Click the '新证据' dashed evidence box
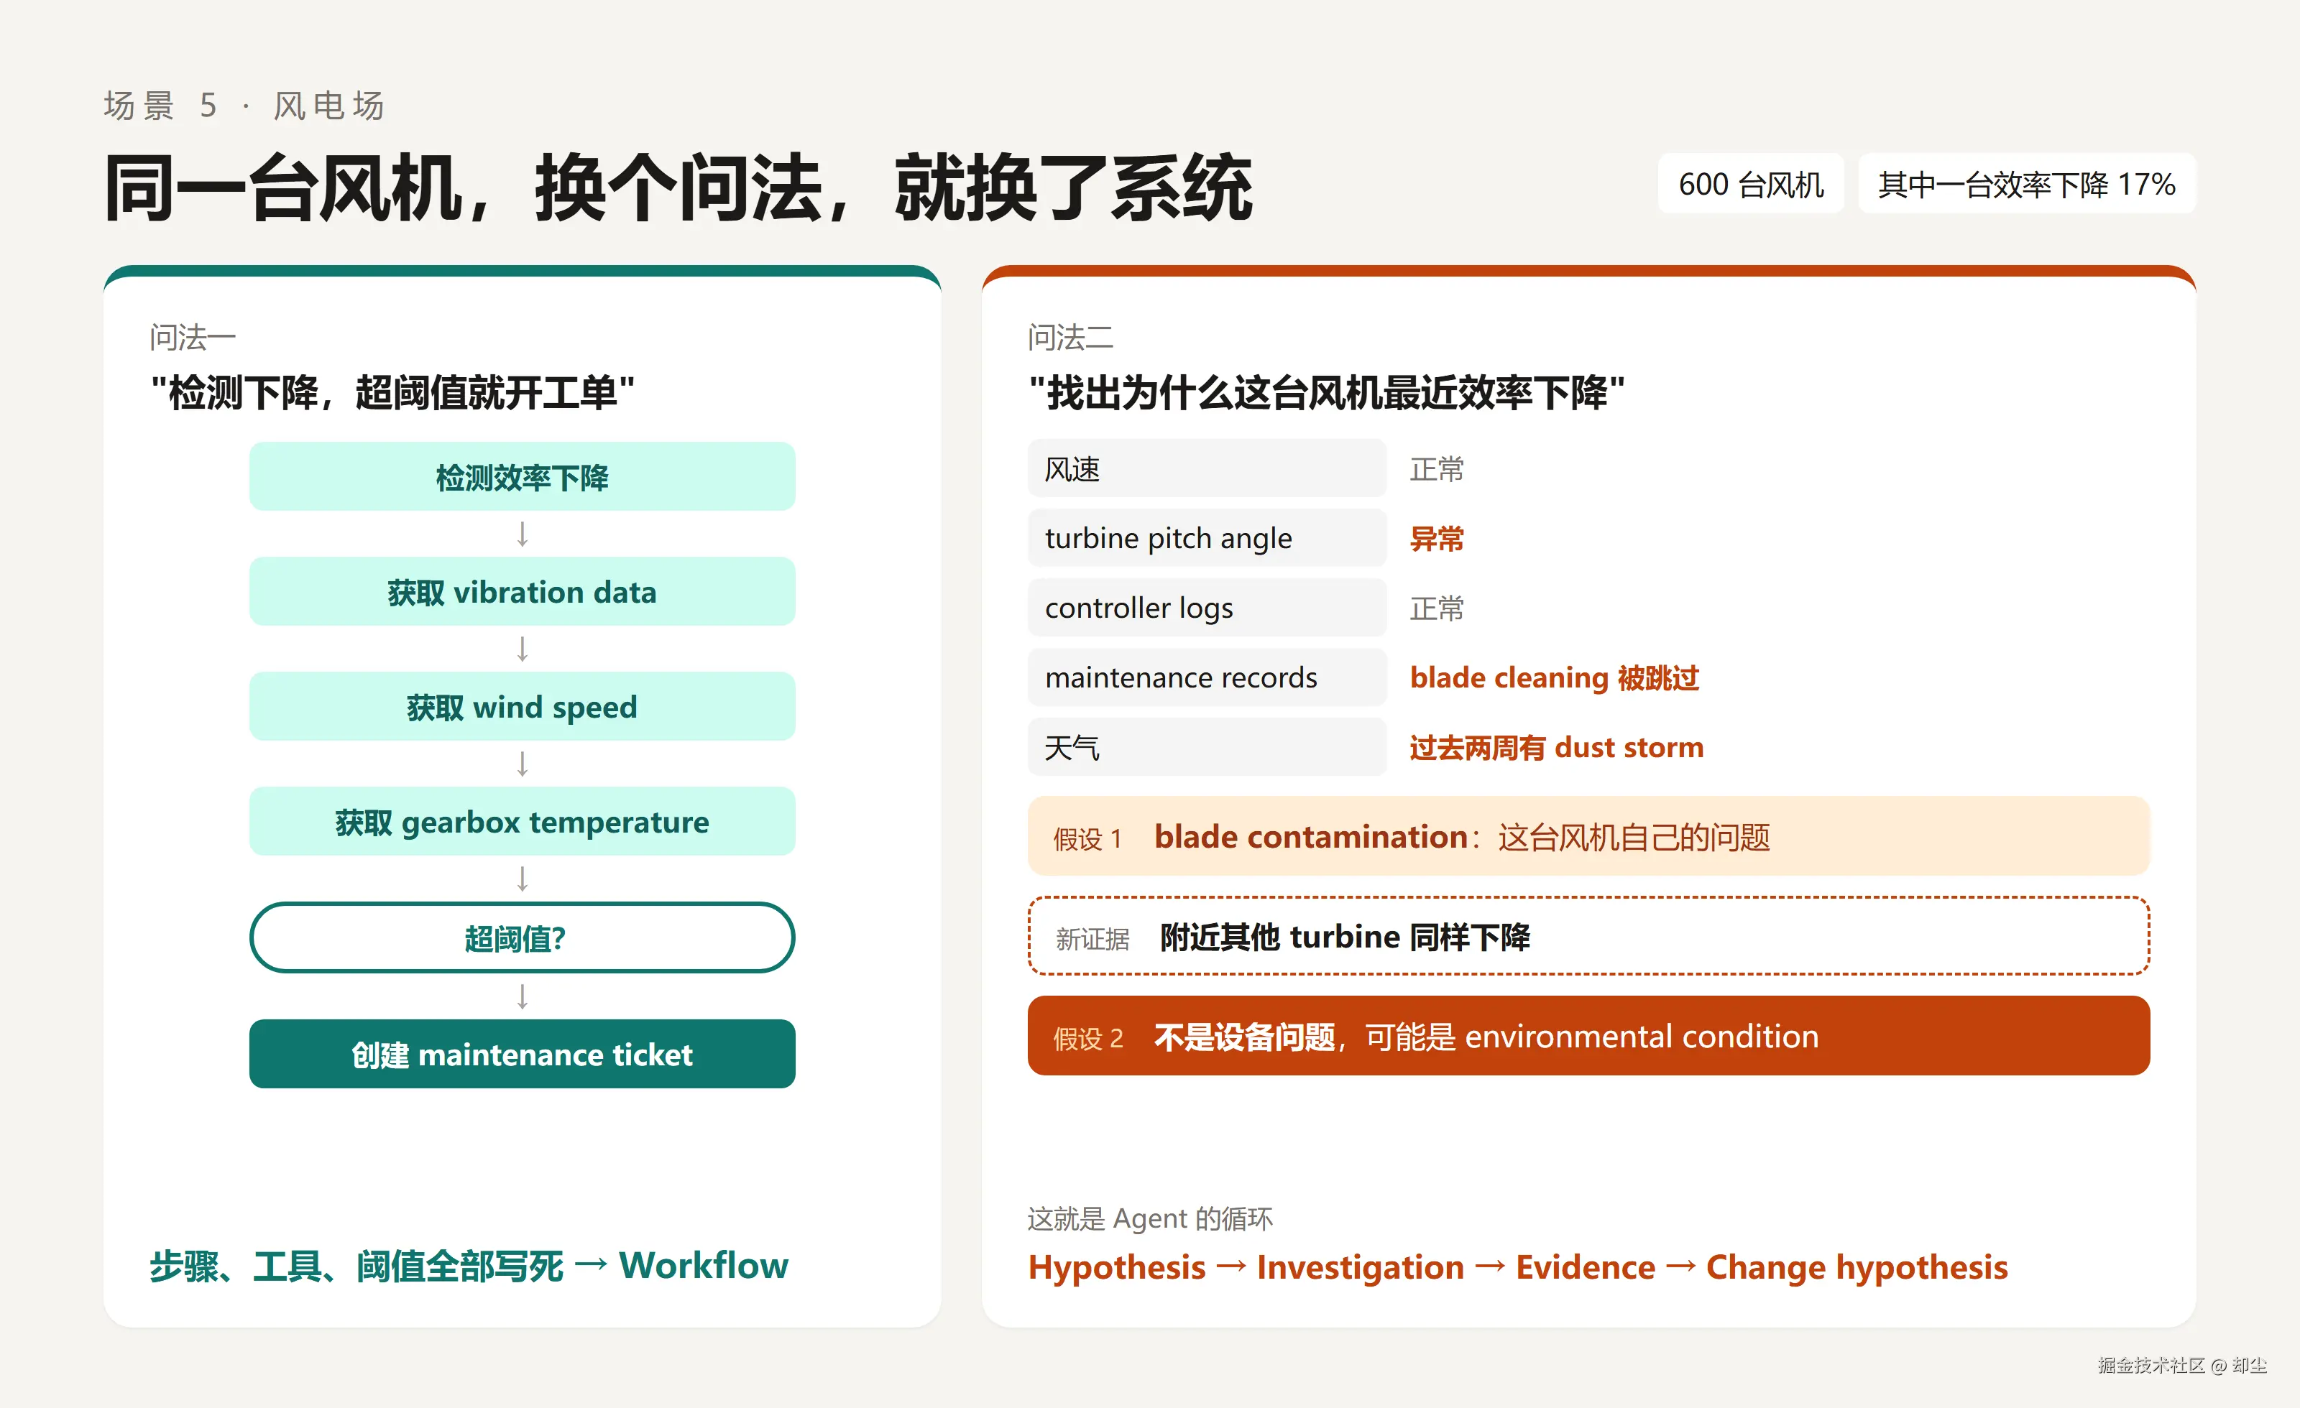 (x=1588, y=936)
